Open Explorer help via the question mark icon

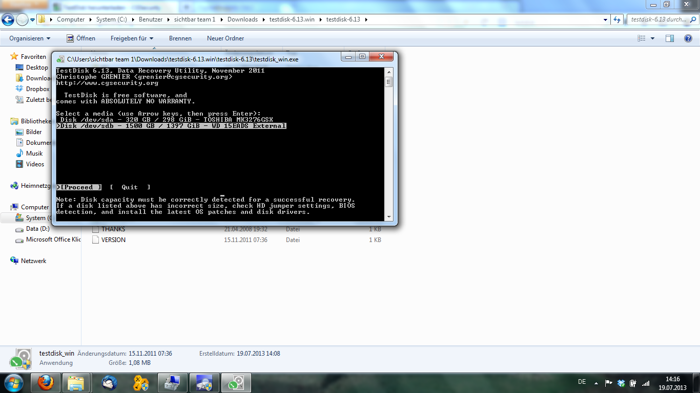pyautogui.click(x=688, y=38)
